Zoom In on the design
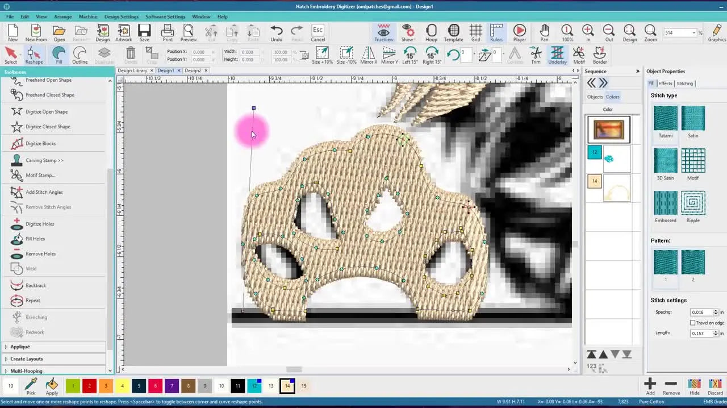 pos(588,33)
